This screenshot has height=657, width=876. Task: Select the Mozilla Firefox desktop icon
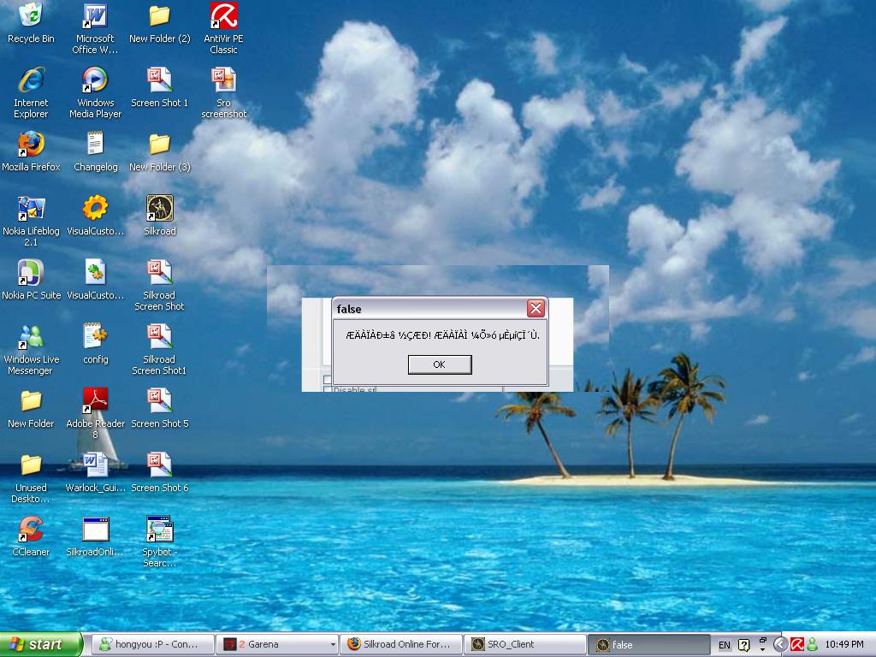31,145
